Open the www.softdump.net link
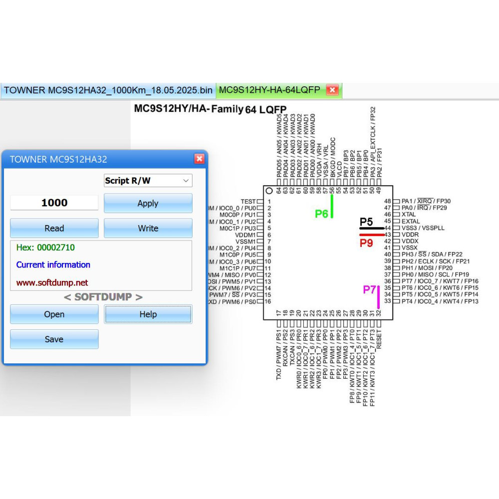Screen dimensions: 499x499 [x=52, y=282]
